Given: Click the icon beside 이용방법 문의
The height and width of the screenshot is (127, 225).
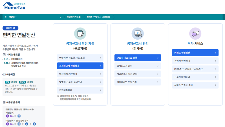Looking at the screenshot, I should [x=4, y=102].
